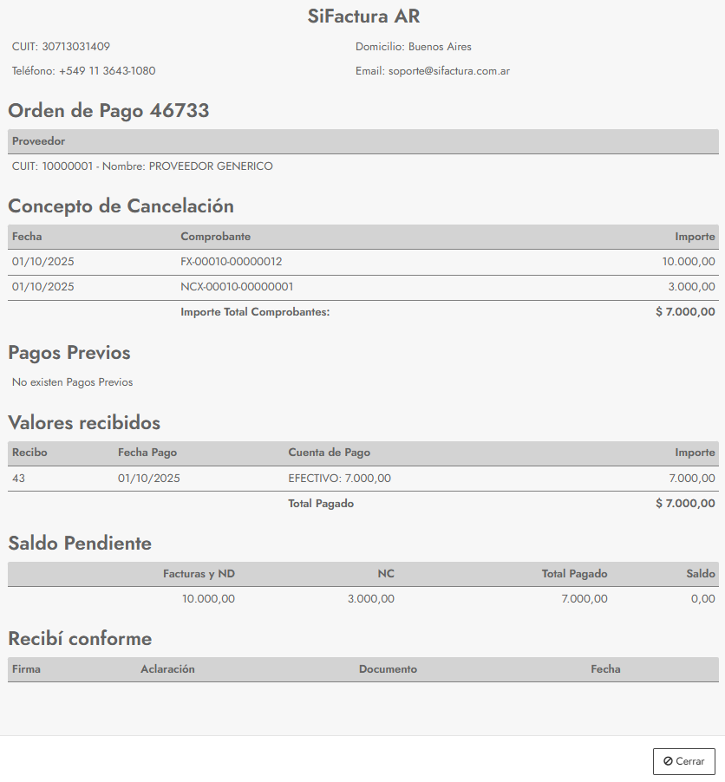Select comprobante NCX-00010-00000001 row
Viewport: 725px width, 782px height.
pyautogui.click(x=237, y=287)
